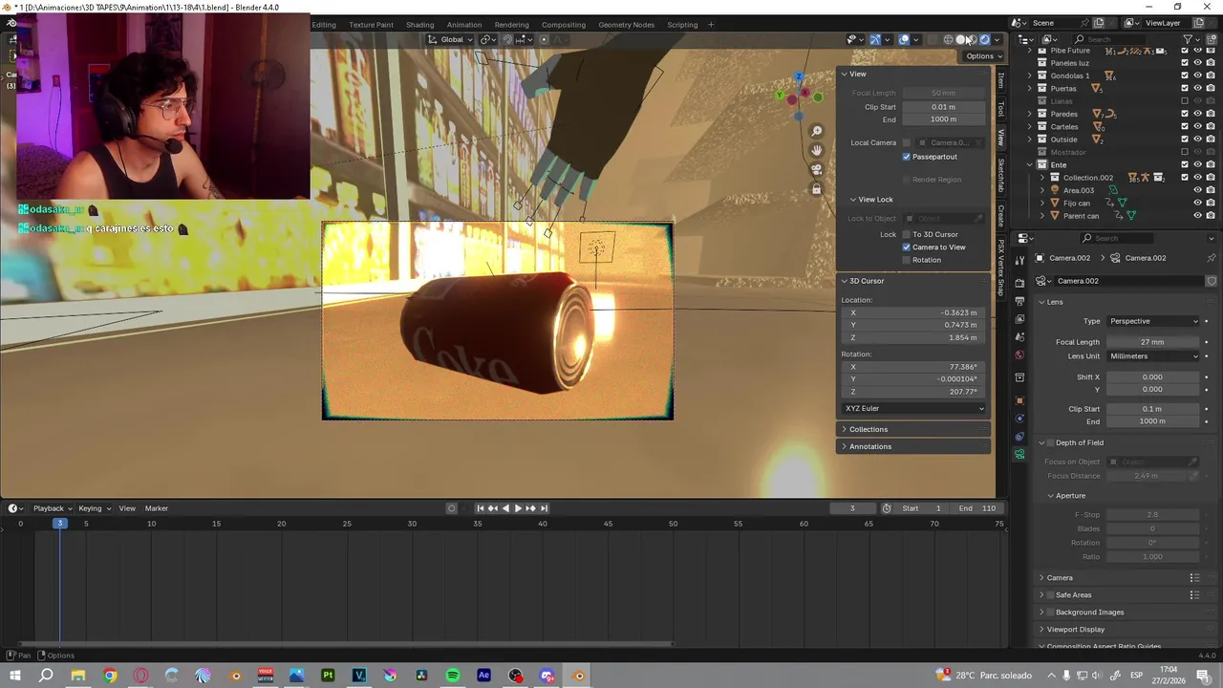Screen dimensions: 1223x688
Task: Hide the Puertas collection in viewport
Action: pos(1198,88)
